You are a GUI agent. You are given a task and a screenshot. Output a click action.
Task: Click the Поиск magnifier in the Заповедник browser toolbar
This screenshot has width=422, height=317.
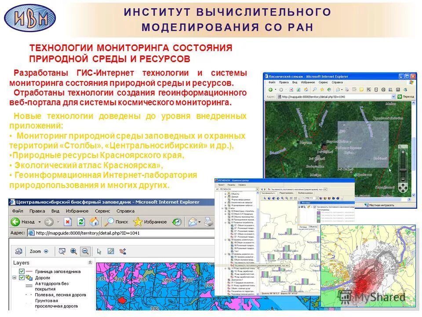pyautogui.click(x=109, y=221)
